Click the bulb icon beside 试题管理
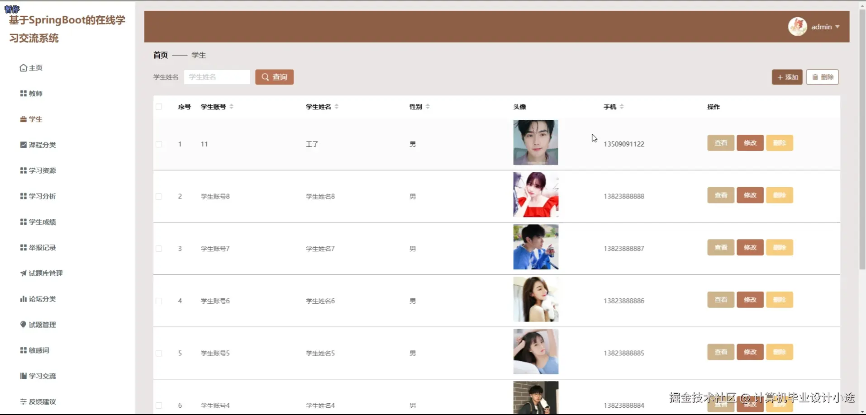This screenshot has width=866, height=415. 24,325
